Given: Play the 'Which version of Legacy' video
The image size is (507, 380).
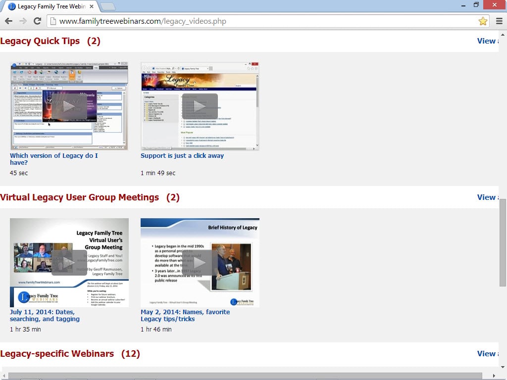Looking at the screenshot, I should (x=69, y=106).
